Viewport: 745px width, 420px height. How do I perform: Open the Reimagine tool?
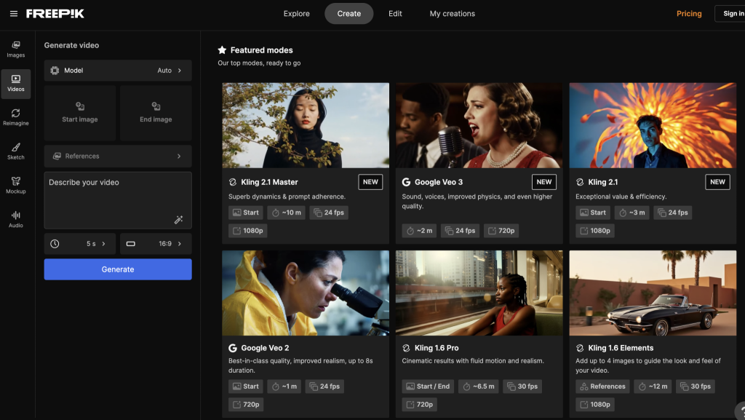(x=16, y=117)
